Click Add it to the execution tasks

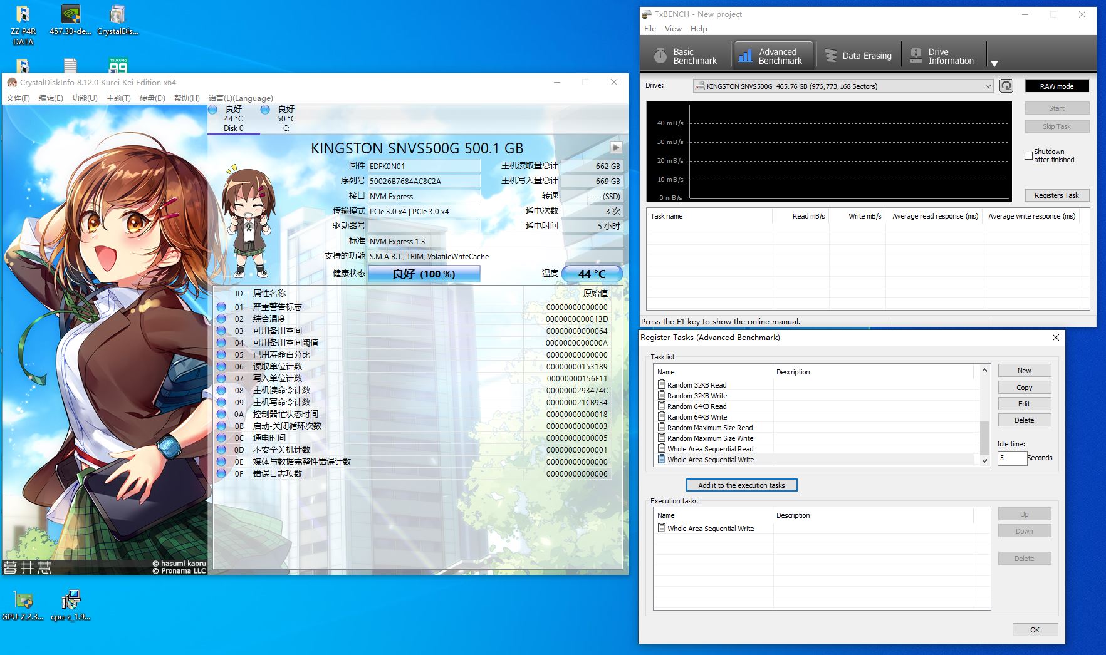[741, 485]
